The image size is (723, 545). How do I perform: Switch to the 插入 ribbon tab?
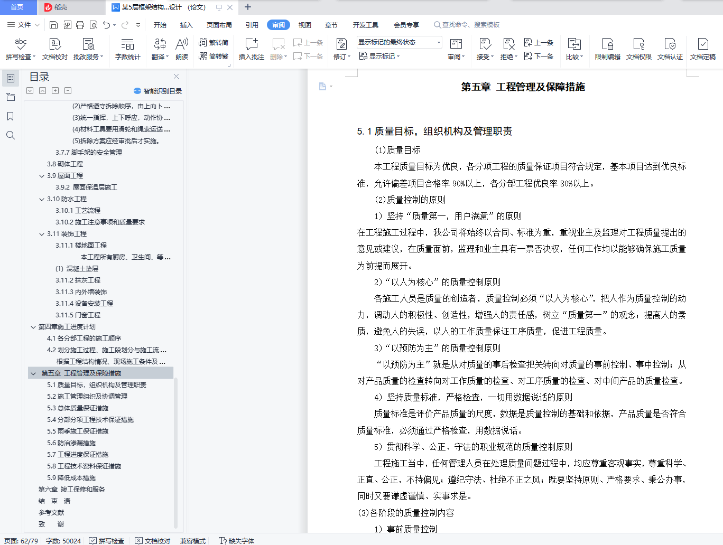click(x=186, y=25)
